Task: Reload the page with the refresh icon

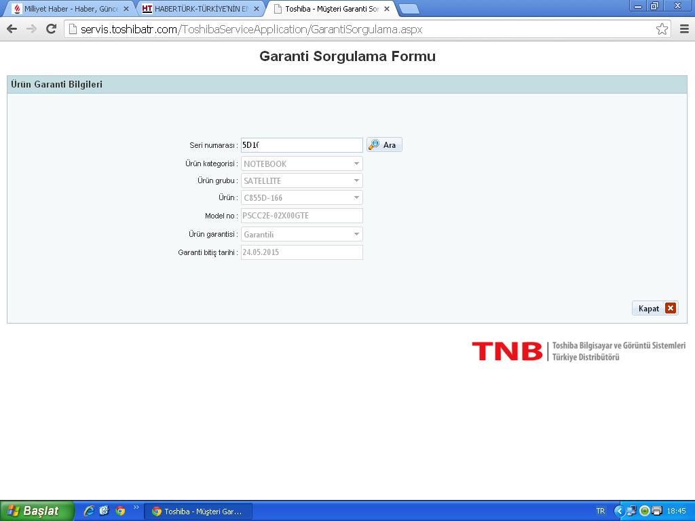Action: [x=52, y=29]
